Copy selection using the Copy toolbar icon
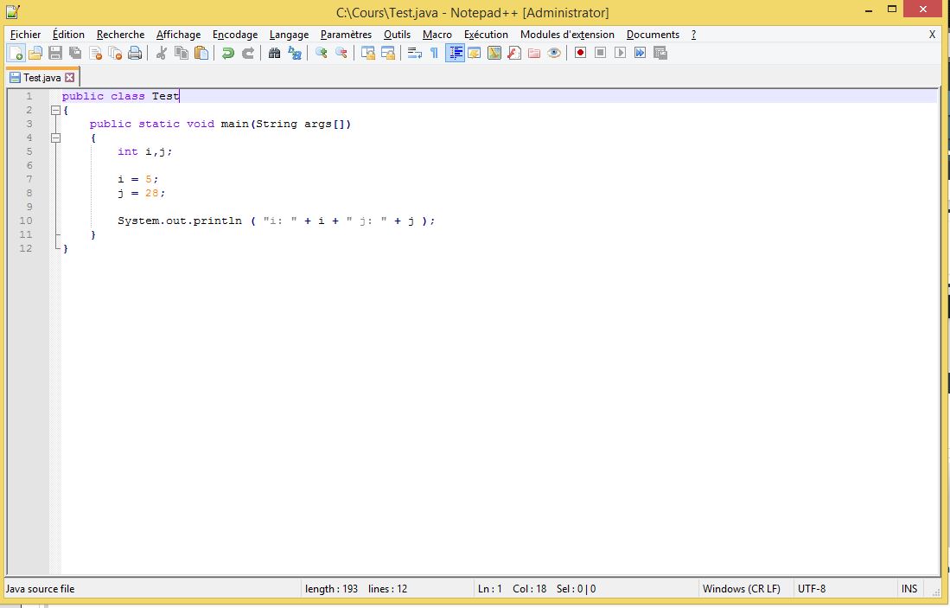 pos(182,54)
